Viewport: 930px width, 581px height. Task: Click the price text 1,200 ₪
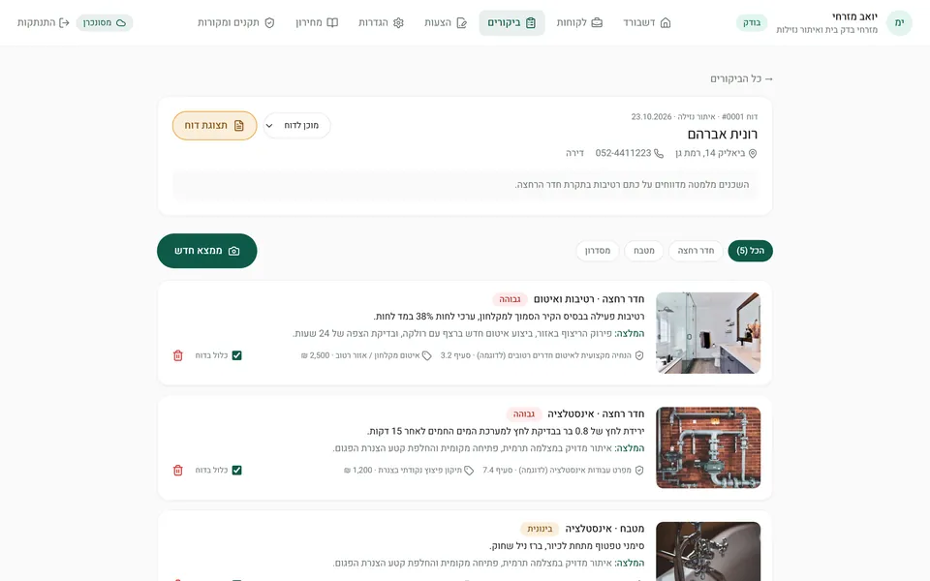click(x=357, y=471)
